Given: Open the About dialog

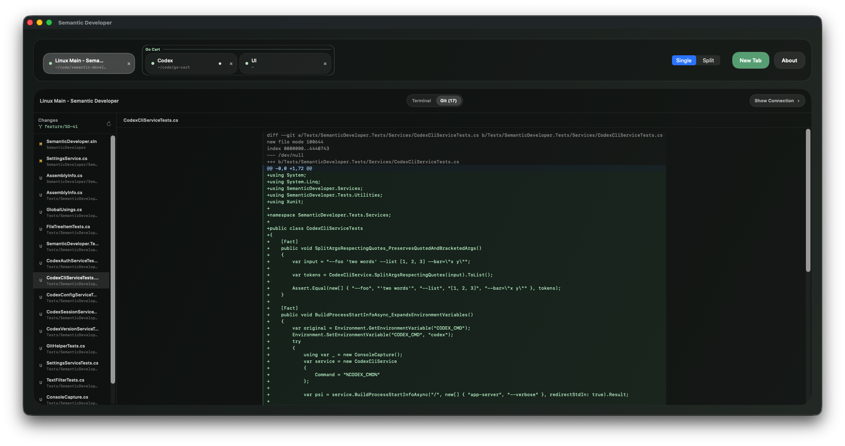Looking at the screenshot, I should pyautogui.click(x=789, y=60).
